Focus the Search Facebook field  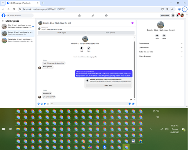(20, 15)
